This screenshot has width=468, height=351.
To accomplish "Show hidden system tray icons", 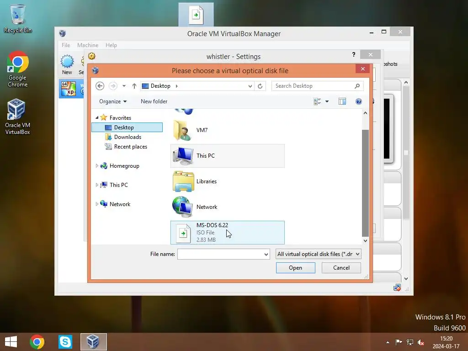I will [x=388, y=342].
